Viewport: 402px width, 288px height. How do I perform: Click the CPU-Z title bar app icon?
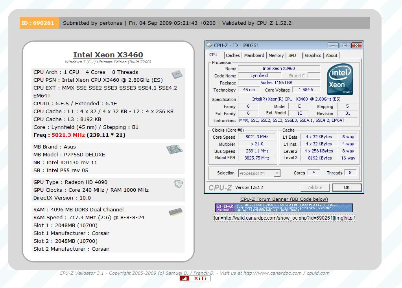(x=210, y=46)
